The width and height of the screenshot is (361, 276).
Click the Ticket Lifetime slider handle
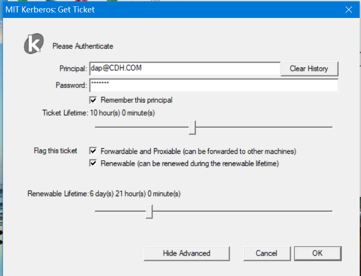[192, 127]
